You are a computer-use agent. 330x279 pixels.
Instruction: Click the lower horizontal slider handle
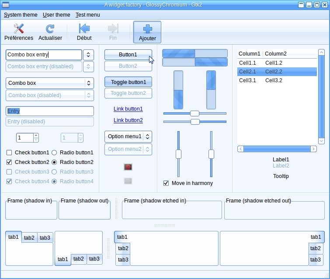click(x=195, y=122)
